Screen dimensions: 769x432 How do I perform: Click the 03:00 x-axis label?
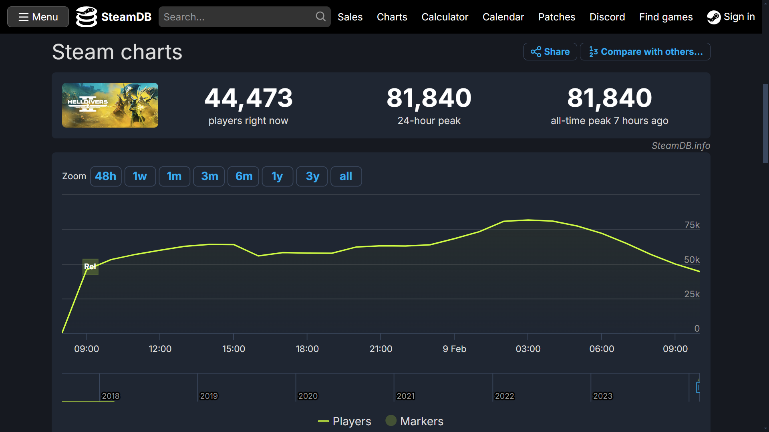click(528, 349)
